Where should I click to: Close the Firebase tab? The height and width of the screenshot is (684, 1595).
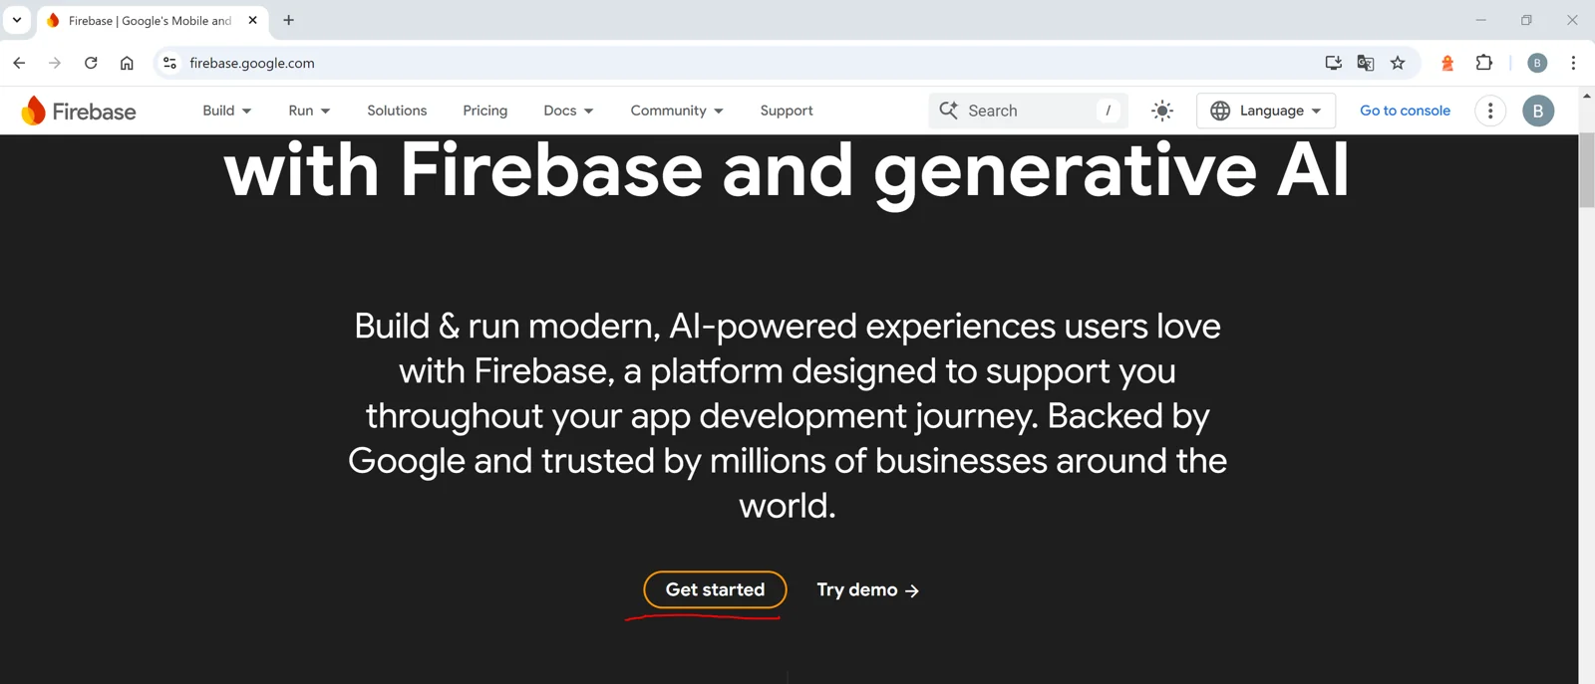[x=252, y=20]
